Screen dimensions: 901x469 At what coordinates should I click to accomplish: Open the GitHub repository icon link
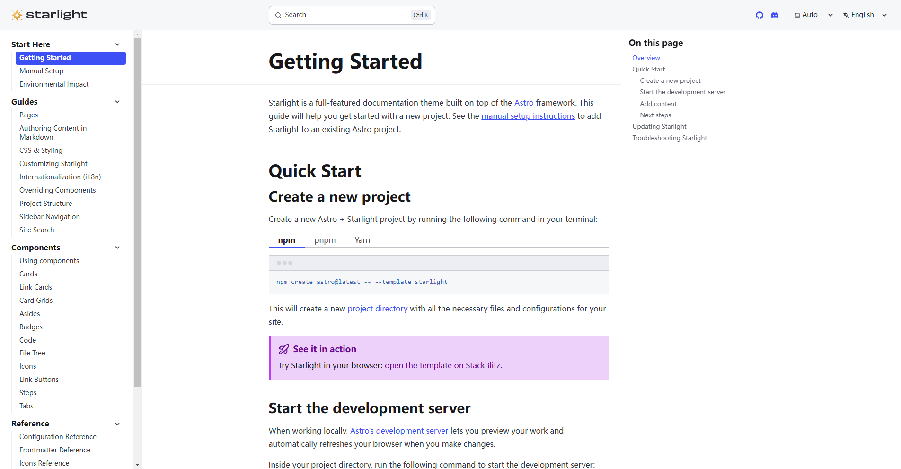pyautogui.click(x=760, y=15)
